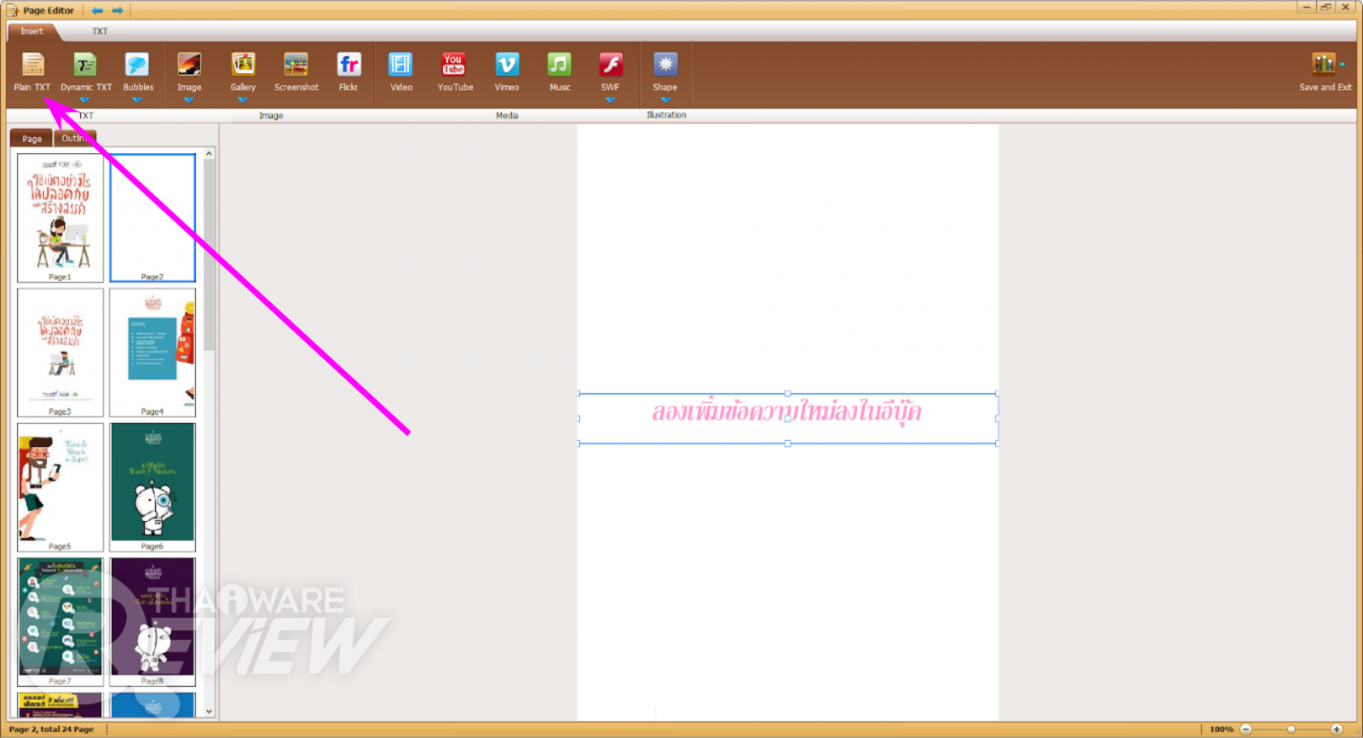Select the Page6 thumbnail
Screen dimensions: 1363x738
tap(152, 488)
